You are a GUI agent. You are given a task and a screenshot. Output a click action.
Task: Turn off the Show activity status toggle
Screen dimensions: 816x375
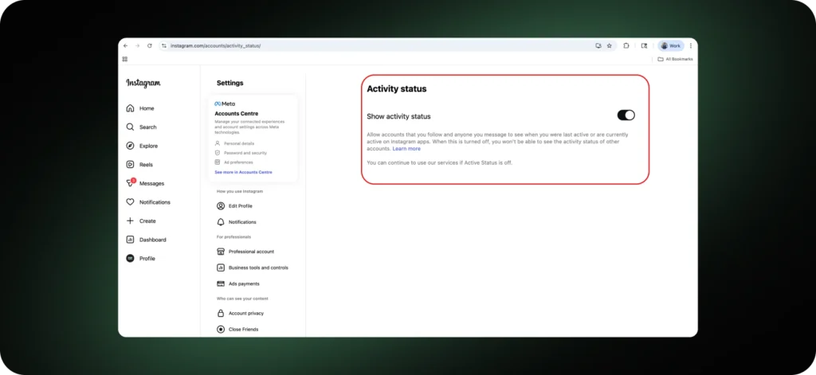point(626,115)
